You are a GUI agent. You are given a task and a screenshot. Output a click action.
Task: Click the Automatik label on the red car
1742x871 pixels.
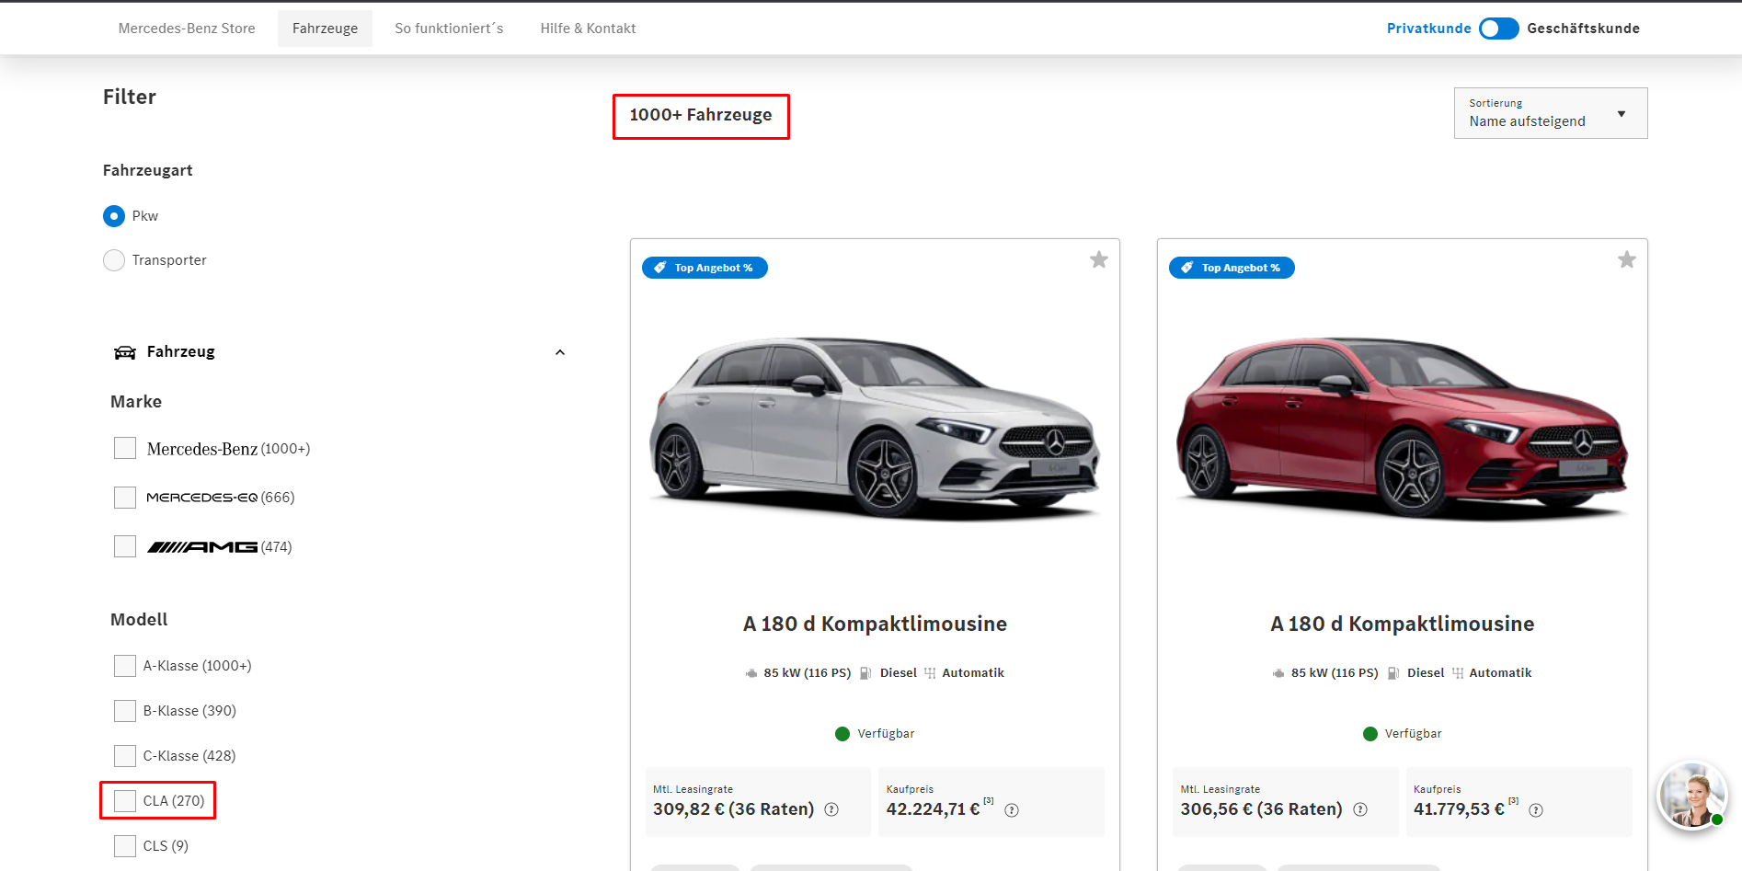(1500, 673)
